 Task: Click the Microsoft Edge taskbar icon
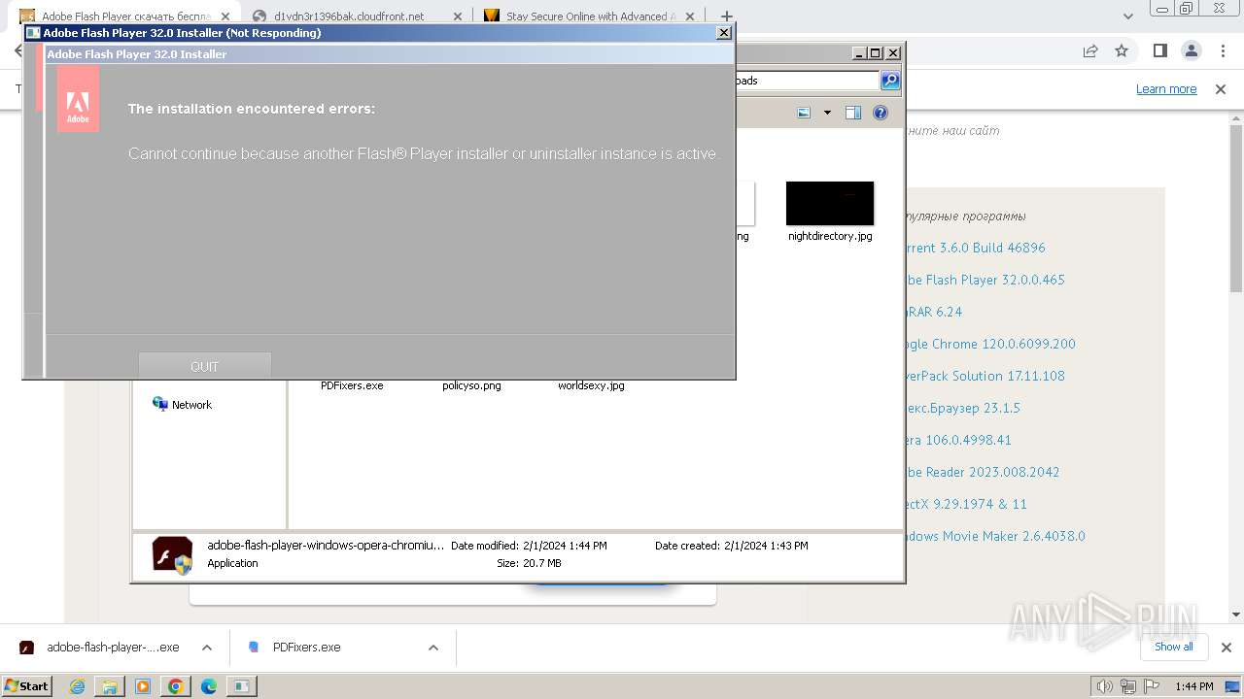[209, 686]
